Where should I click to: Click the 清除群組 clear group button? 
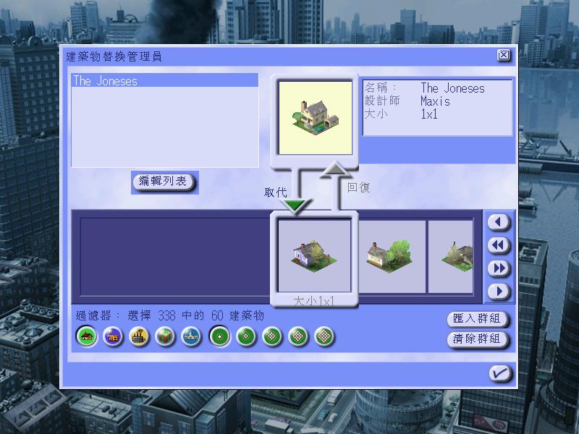[x=478, y=339]
